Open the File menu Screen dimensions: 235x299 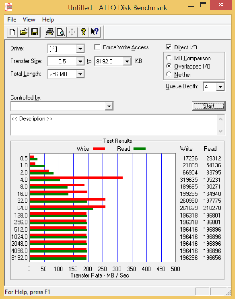click(x=12, y=19)
